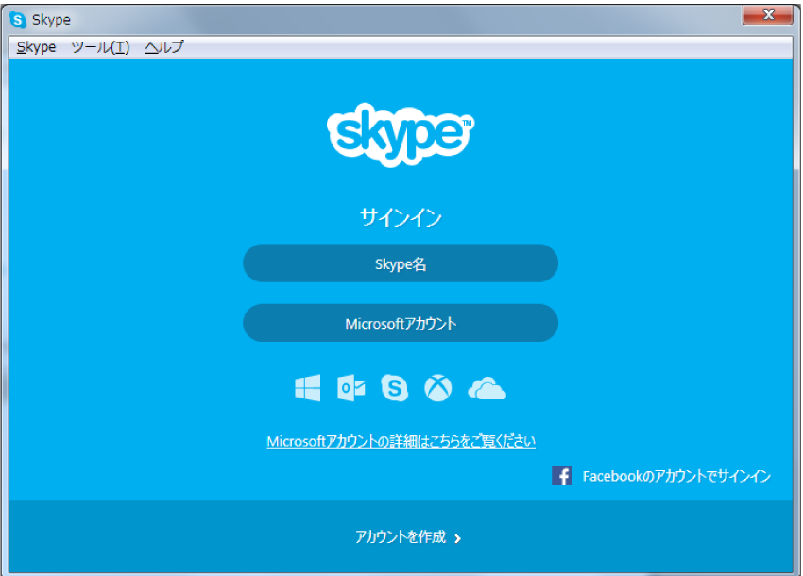The width and height of the screenshot is (803, 576).
Task: Open the ツール(T) menu
Action: tap(100, 47)
